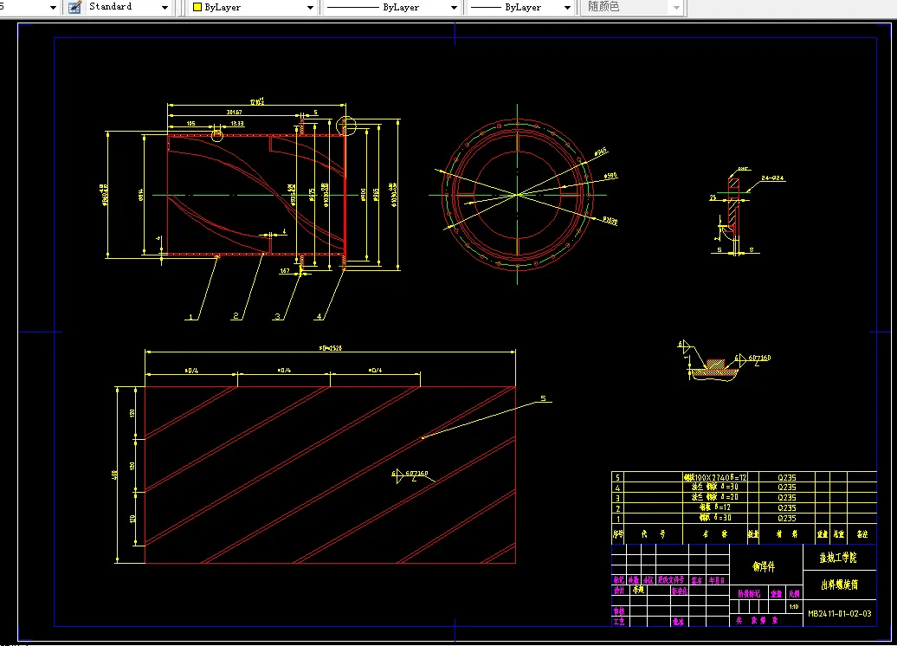Select the δ=20 flange entry in parts list row 3
Viewport: 897px width, 646px height.
pyautogui.click(x=714, y=497)
